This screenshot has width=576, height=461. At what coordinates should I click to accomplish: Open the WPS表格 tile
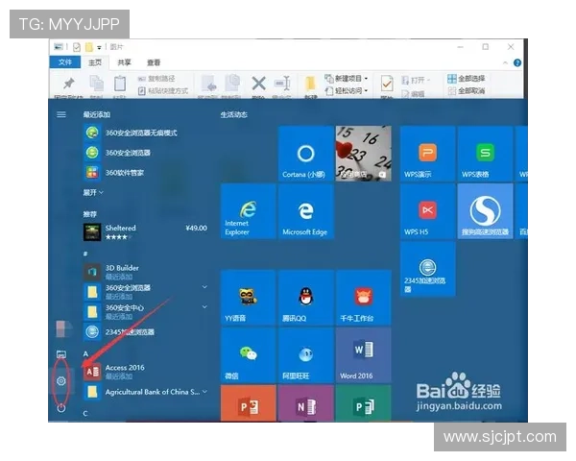pyautogui.click(x=485, y=154)
